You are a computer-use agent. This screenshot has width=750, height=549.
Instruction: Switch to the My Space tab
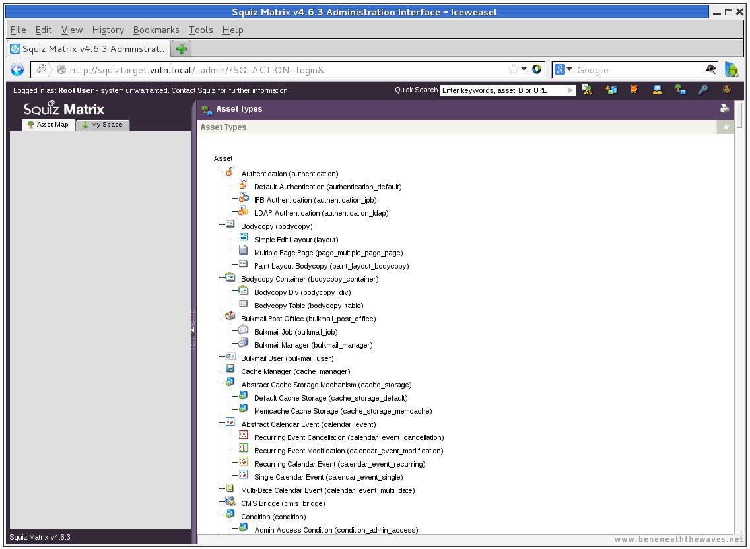pyautogui.click(x=102, y=125)
